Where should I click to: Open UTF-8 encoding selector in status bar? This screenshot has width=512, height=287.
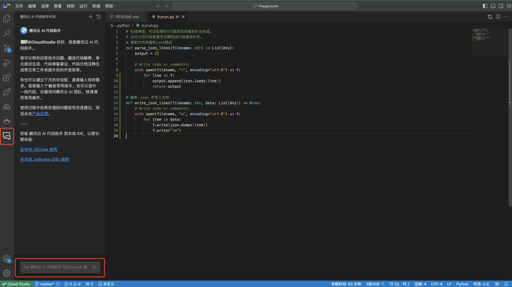(437, 284)
